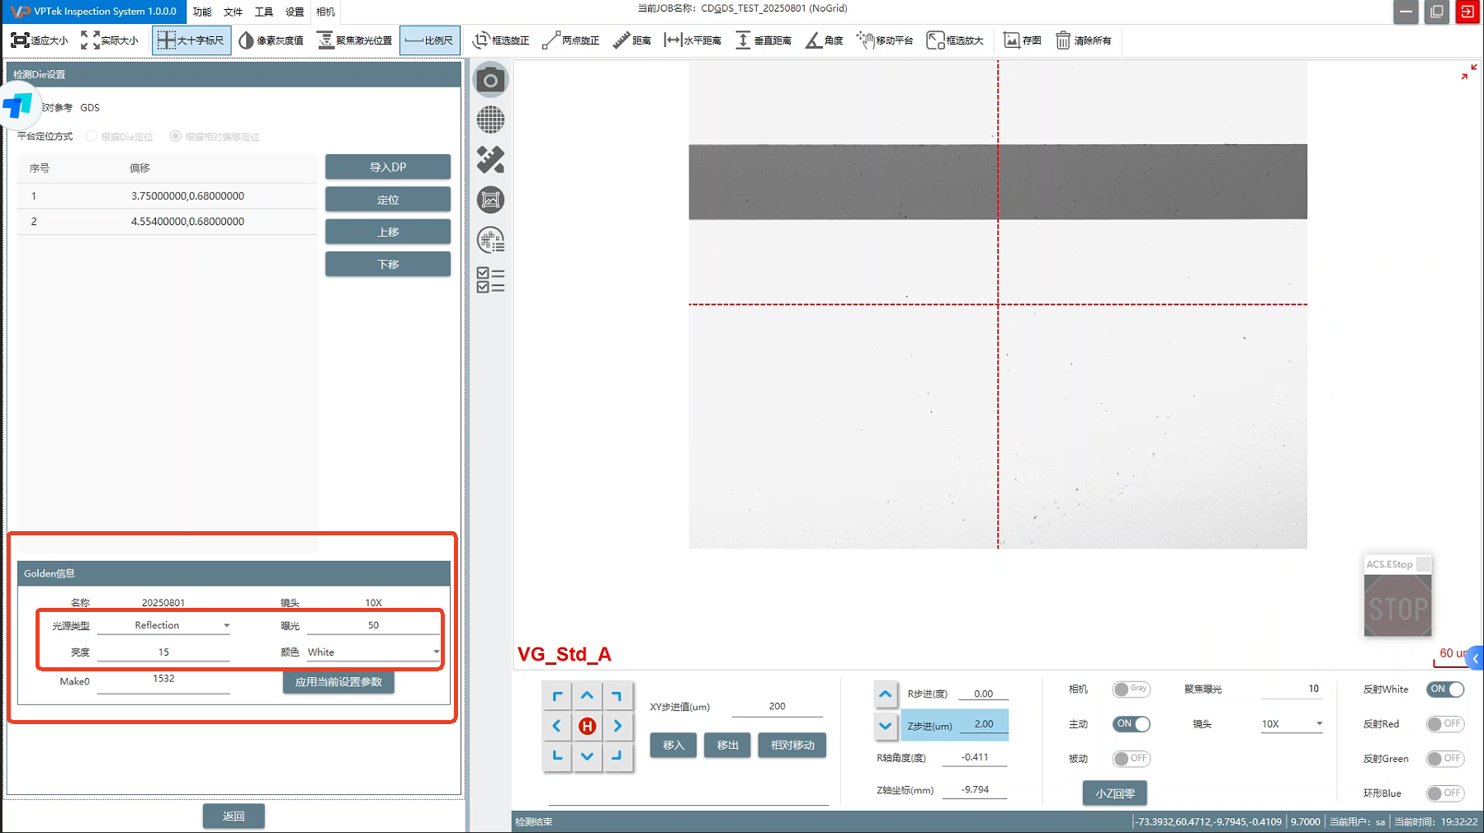Viewport: 1484px width, 833px height.
Task: Open the light source type dropdown
Action: (163, 626)
